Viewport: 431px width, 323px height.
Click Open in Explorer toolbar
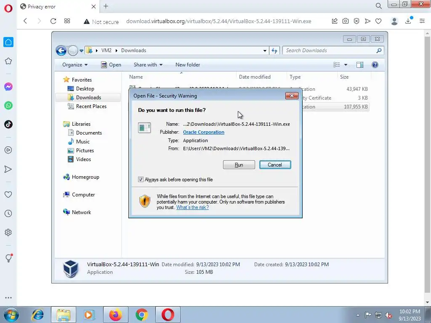111,65
